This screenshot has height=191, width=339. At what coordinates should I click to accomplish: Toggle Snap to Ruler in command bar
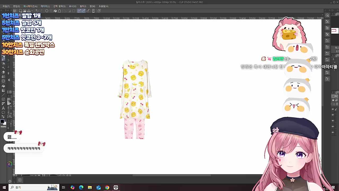(x=79, y=11)
